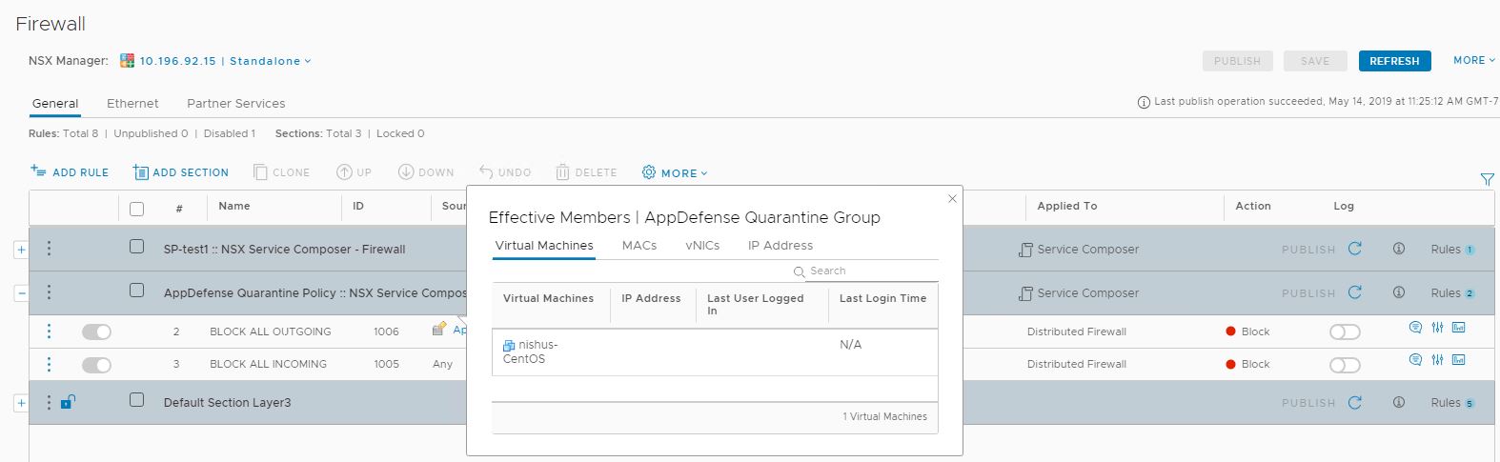Close the Effective Members popup

point(951,199)
